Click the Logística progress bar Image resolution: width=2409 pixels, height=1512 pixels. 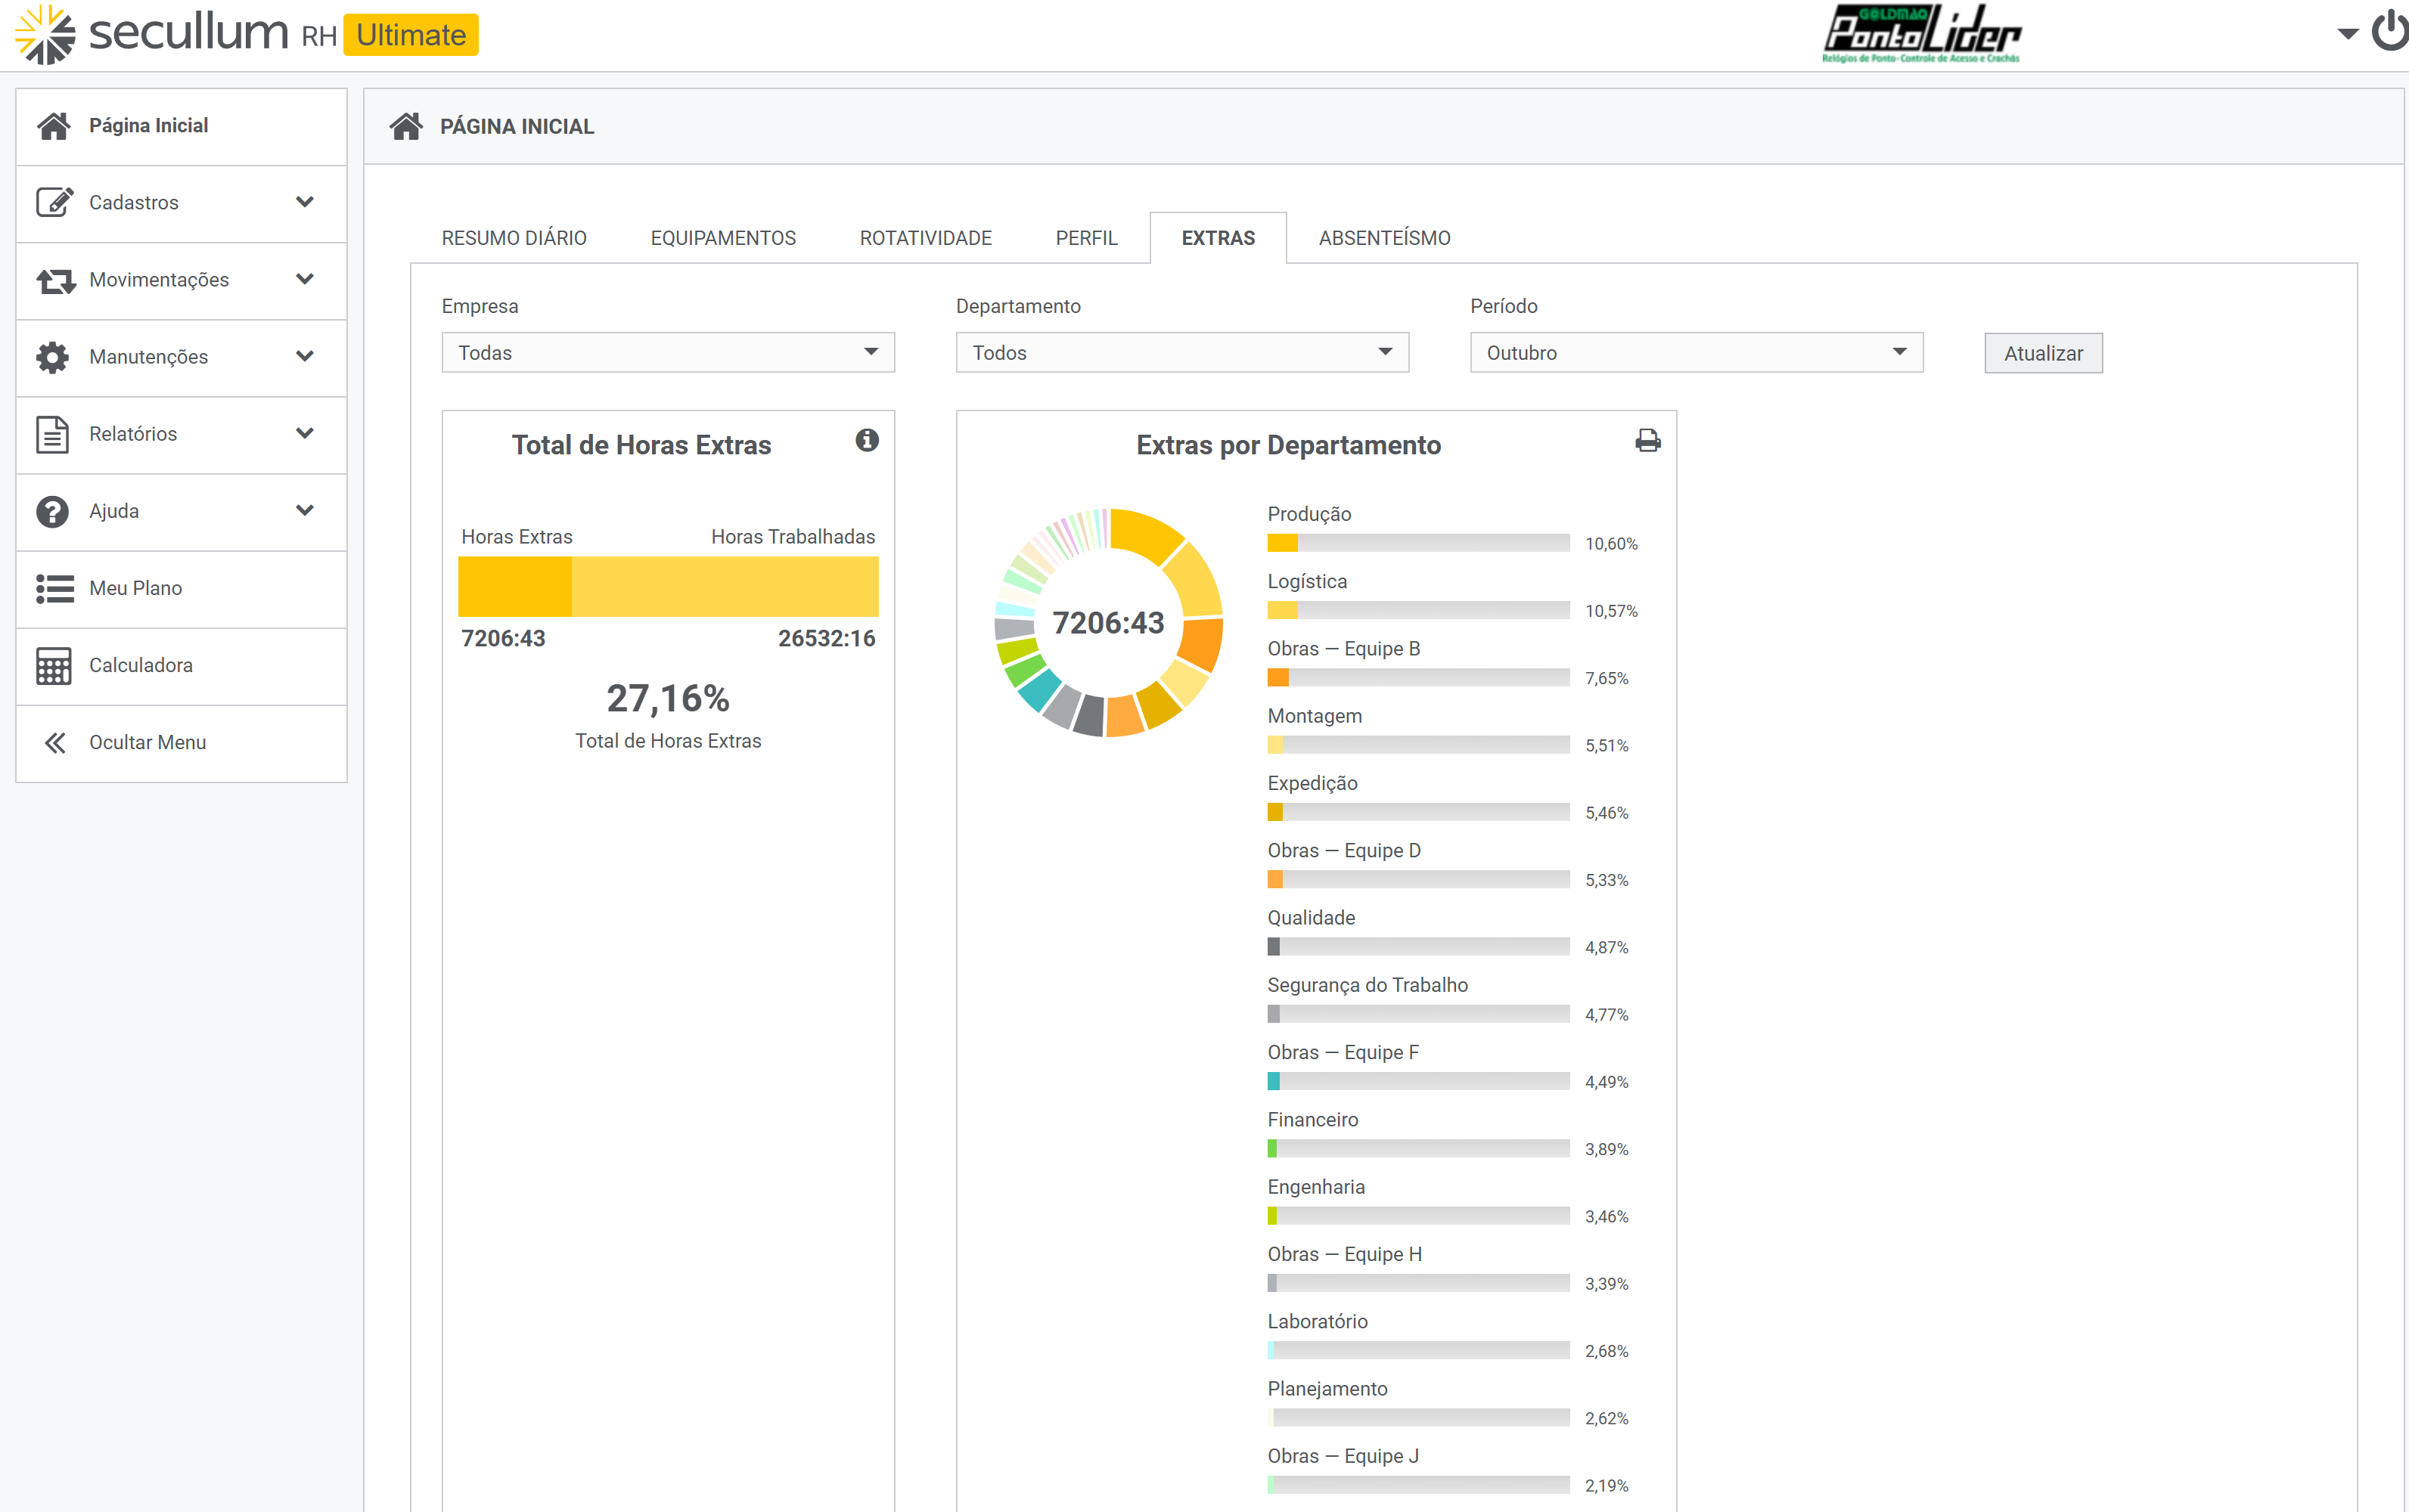coord(1417,610)
